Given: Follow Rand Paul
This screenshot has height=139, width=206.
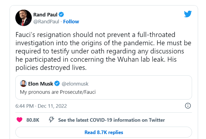Looking at the screenshot, I should [x=71, y=21].
